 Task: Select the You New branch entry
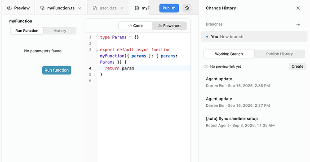(254, 37)
